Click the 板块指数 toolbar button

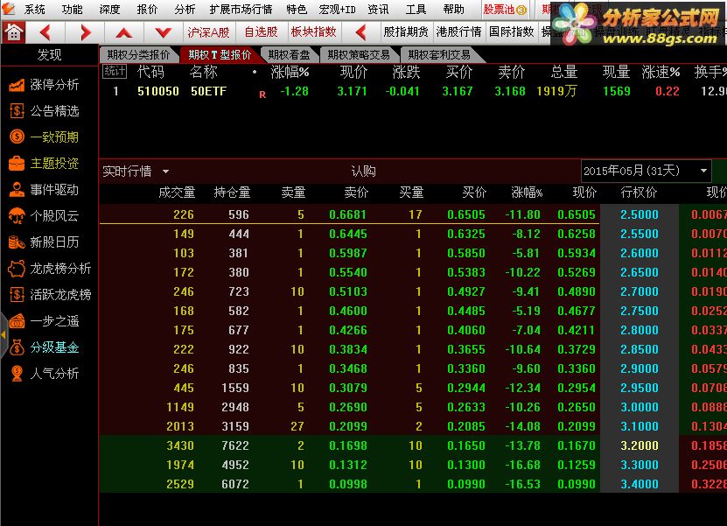pos(313,32)
